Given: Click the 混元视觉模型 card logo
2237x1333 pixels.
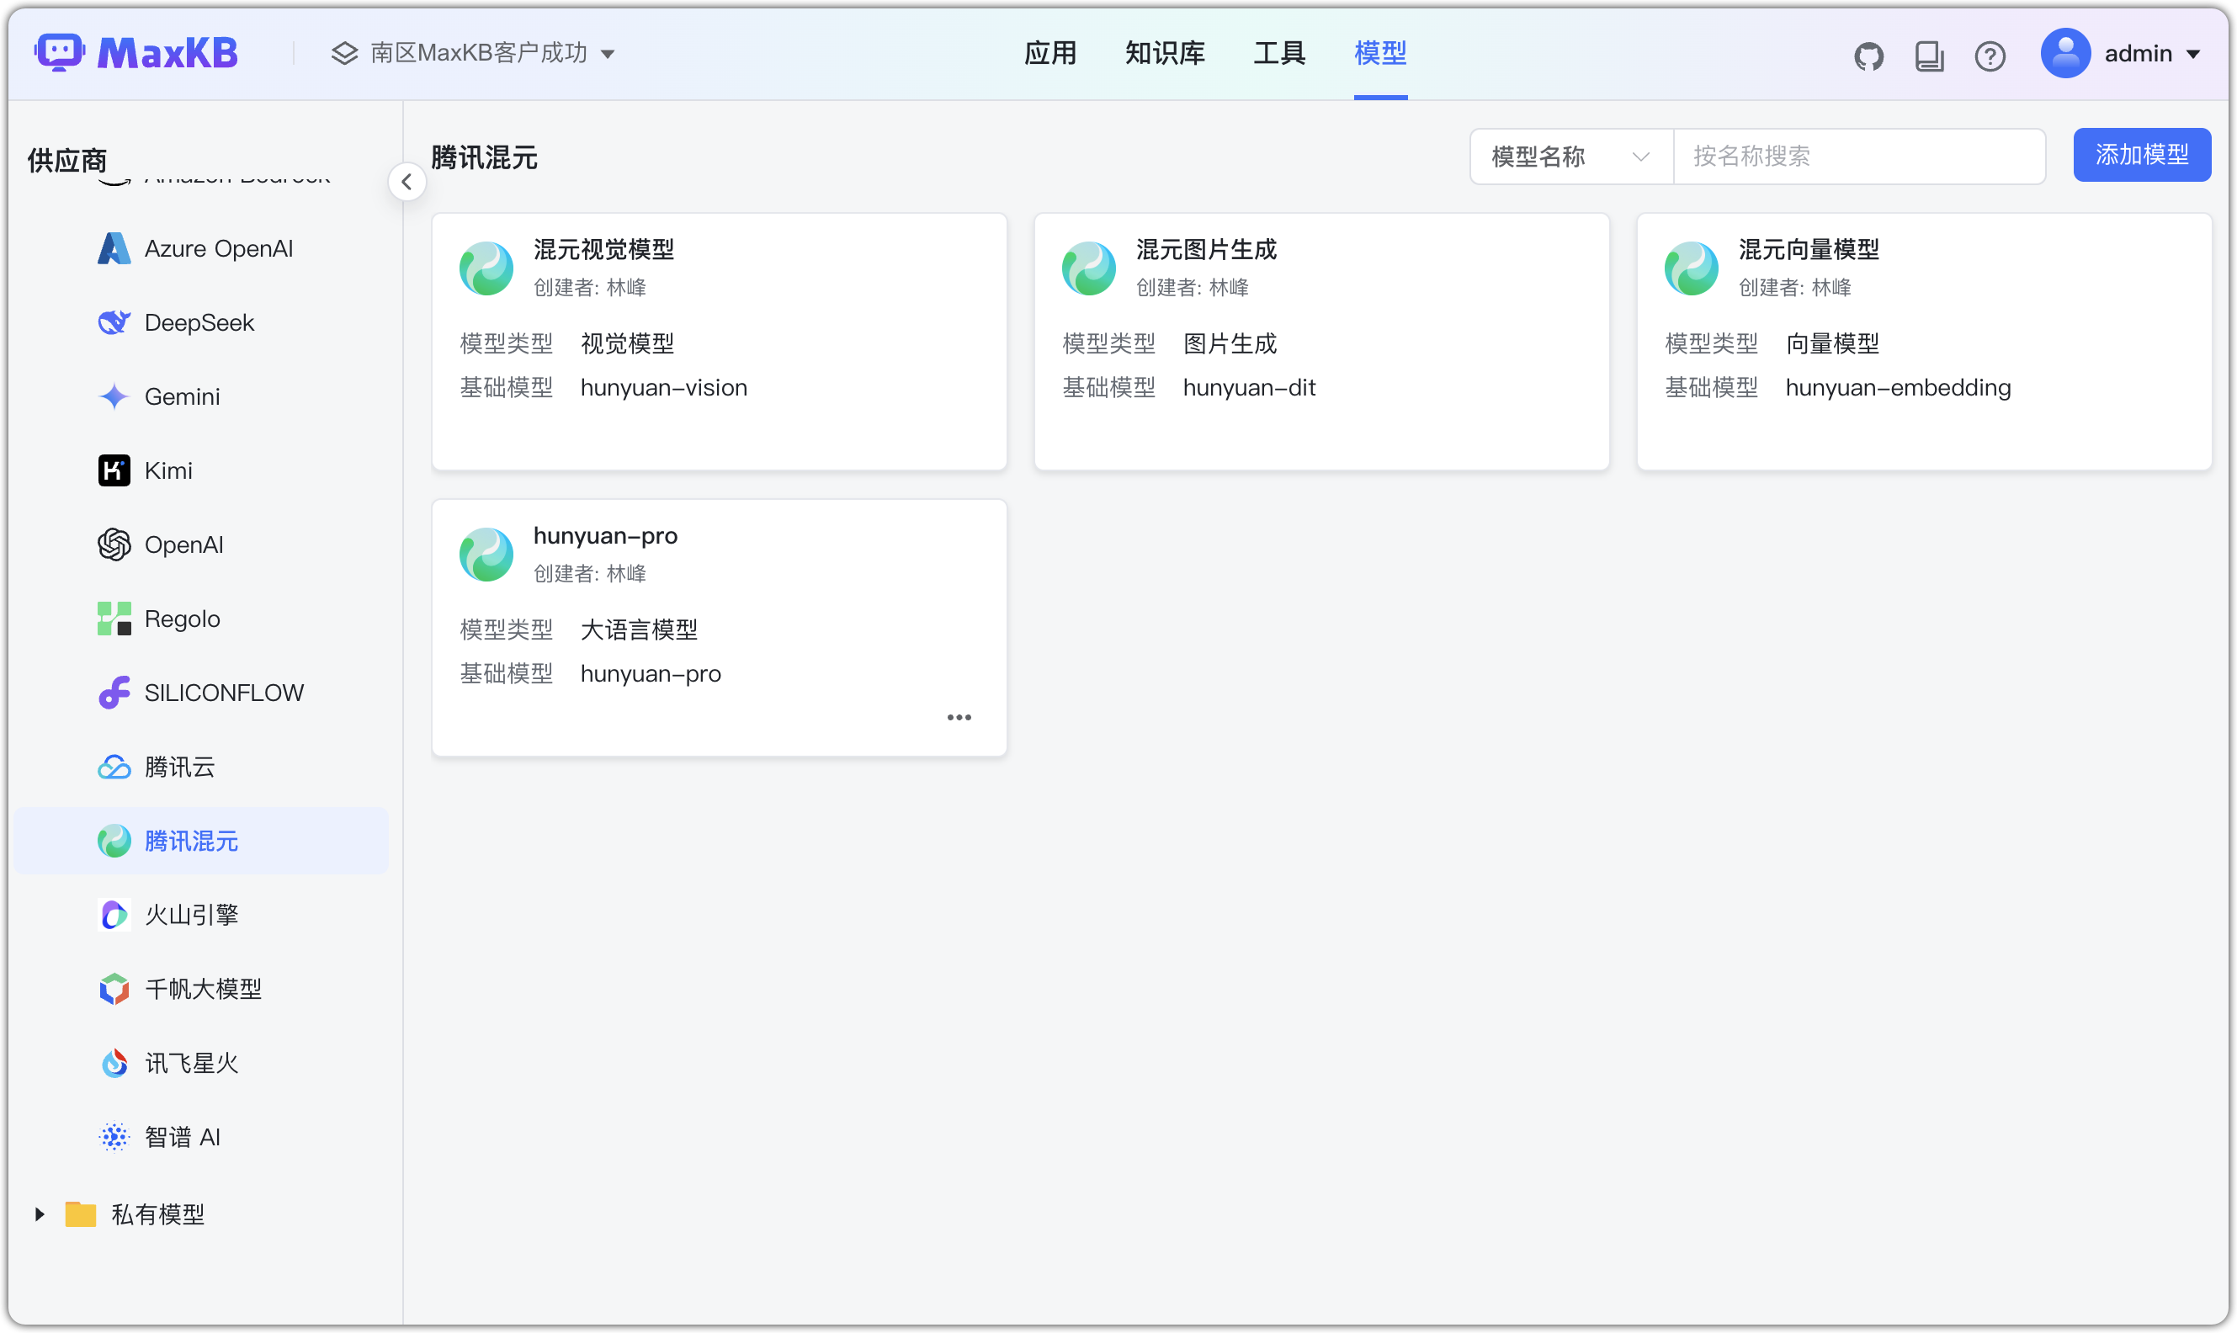Looking at the screenshot, I should tap(486, 268).
